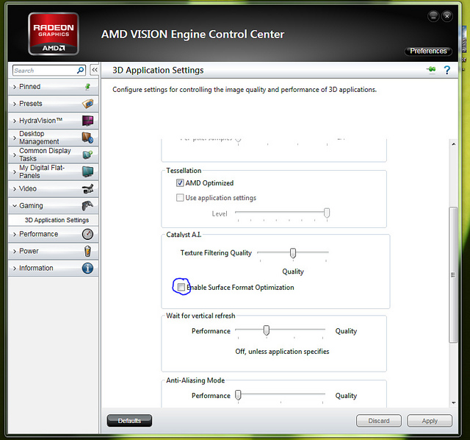This screenshot has width=470, height=440.
Task: Check Use application settings for tessellation
Action: pyautogui.click(x=180, y=198)
